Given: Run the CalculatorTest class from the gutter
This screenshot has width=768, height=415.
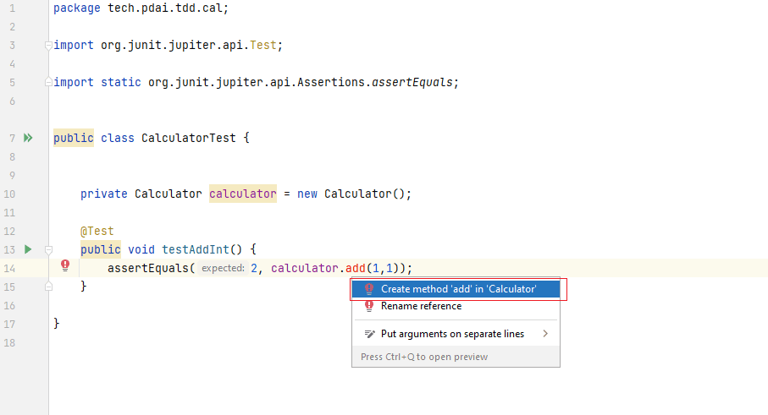Looking at the screenshot, I should [28, 138].
